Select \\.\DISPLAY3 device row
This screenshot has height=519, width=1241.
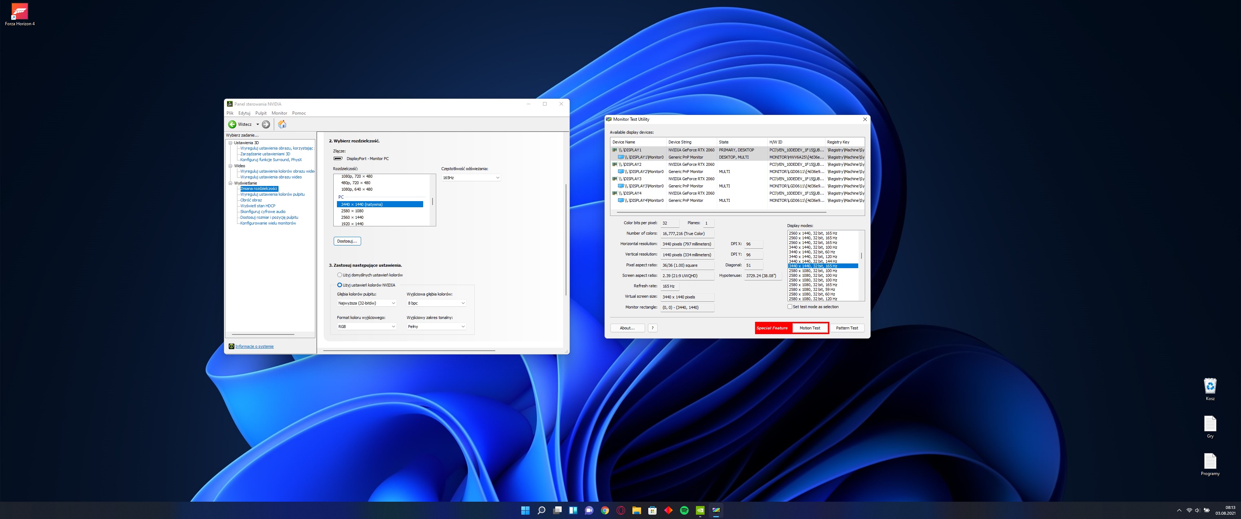pos(737,179)
